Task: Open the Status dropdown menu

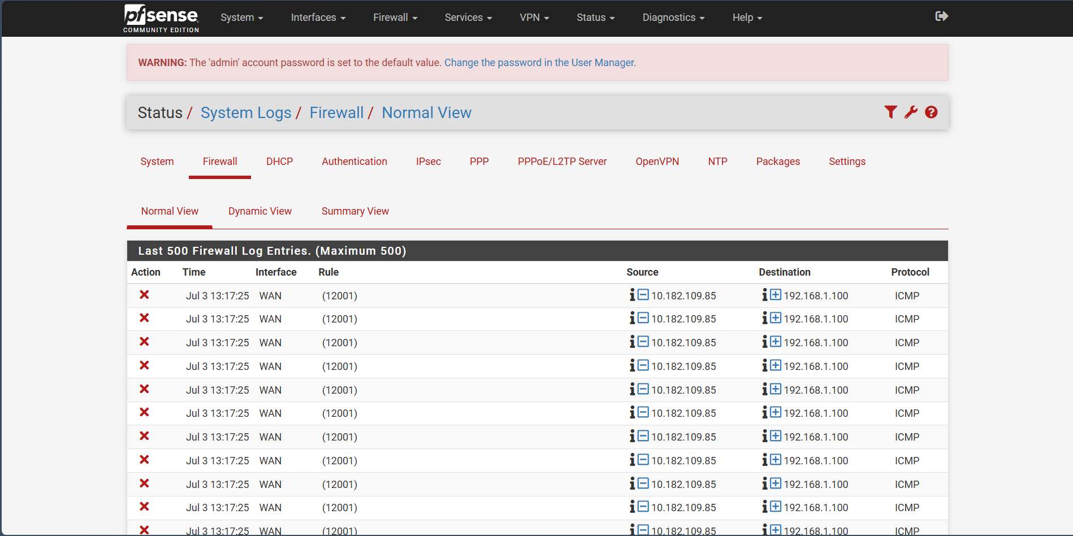Action: click(595, 18)
